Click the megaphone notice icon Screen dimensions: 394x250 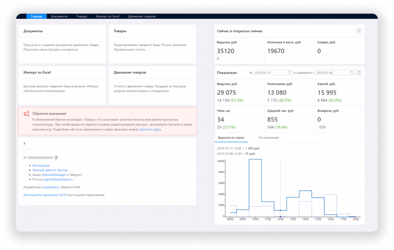27,114
